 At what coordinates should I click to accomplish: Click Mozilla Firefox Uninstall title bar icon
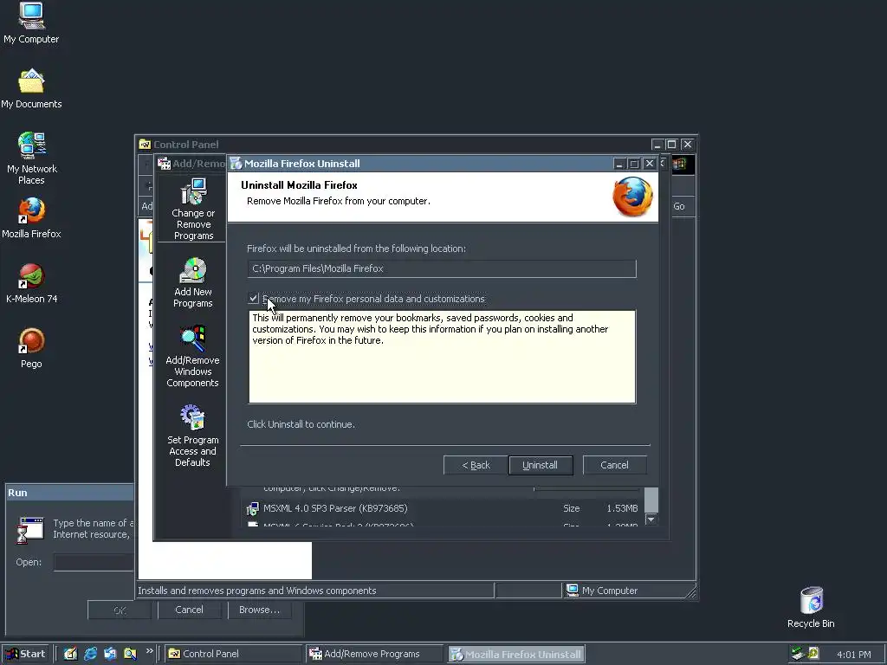236,164
